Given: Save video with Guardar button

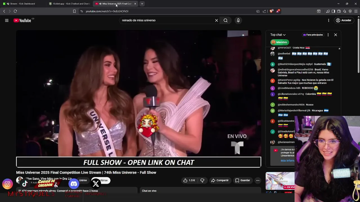Looking at the screenshot, I should pyautogui.click(x=242, y=180).
